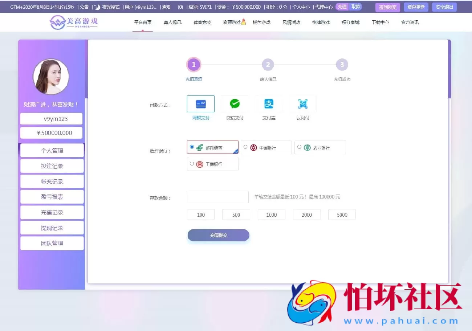The height and width of the screenshot is (331, 472).
Task: Click the 网银支付 online banking icon
Action: click(x=201, y=103)
